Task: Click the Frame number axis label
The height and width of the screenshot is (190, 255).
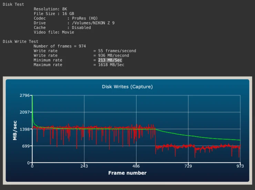Action: (x=127, y=173)
